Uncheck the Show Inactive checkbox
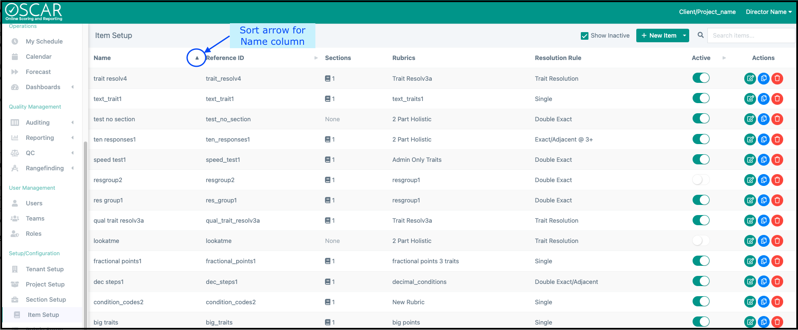The image size is (798, 330). coord(585,36)
